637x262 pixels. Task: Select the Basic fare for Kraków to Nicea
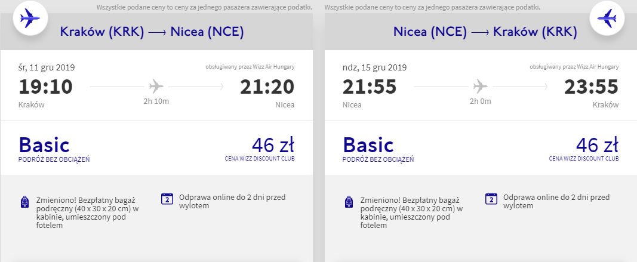click(44, 145)
